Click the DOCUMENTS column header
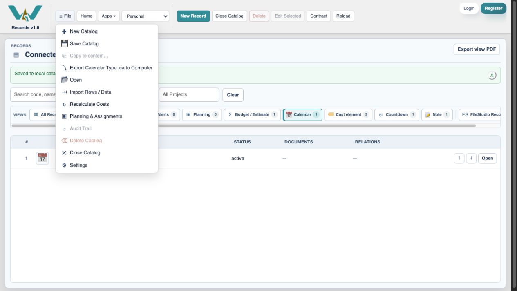517x291 pixels. 299,142
